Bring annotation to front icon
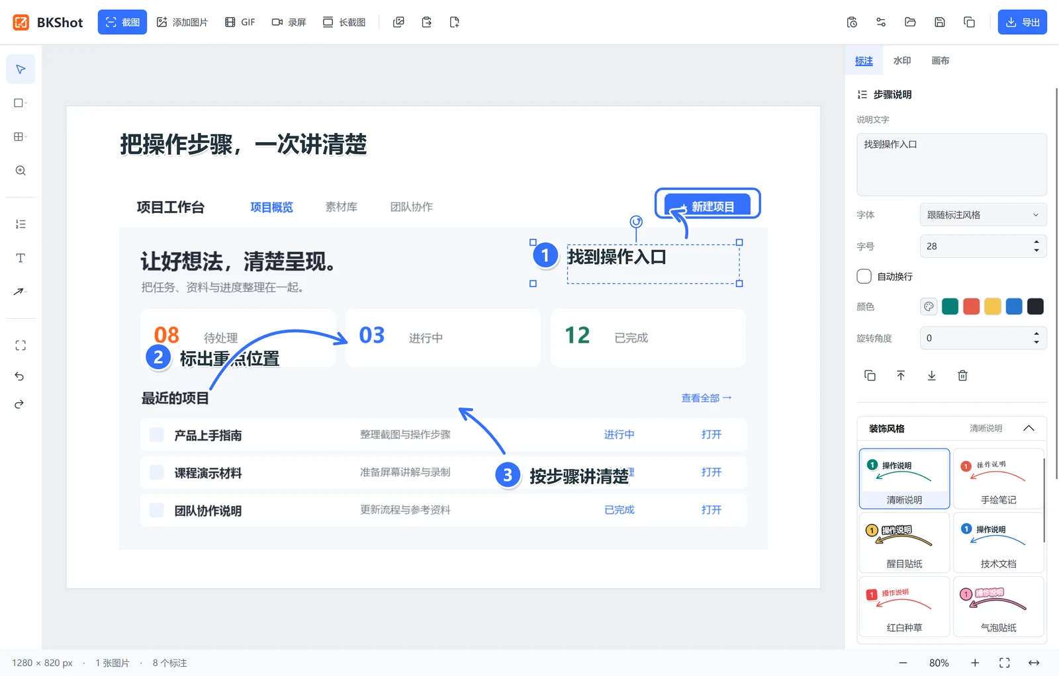Viewport: 1059px width, 676px height. 901,376
